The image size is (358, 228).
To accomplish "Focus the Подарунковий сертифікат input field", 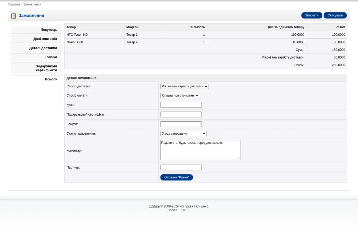I will pyautogui.click(x=181, y=114).
